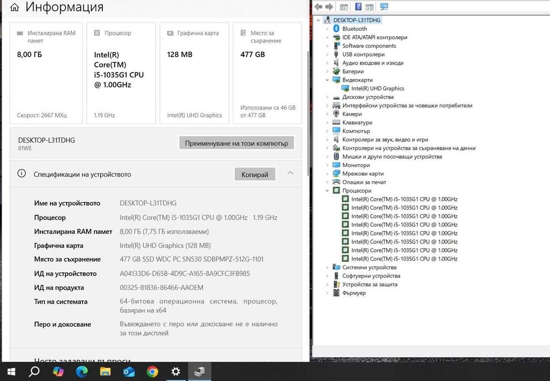Screen dimensions: 550x381
Task: Click the show/hide console tree toolbar icon
Action: (344, 7)
